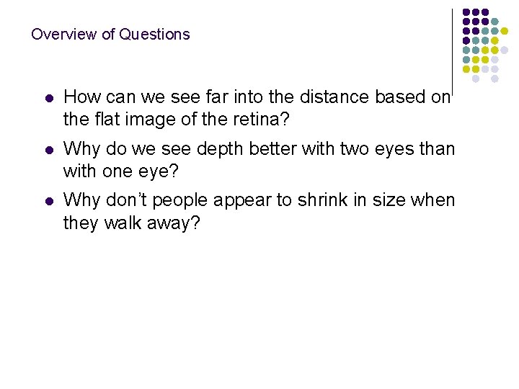Click the second purple bullet point
This screenshot has height=389, width=519.
coord(49,150)
